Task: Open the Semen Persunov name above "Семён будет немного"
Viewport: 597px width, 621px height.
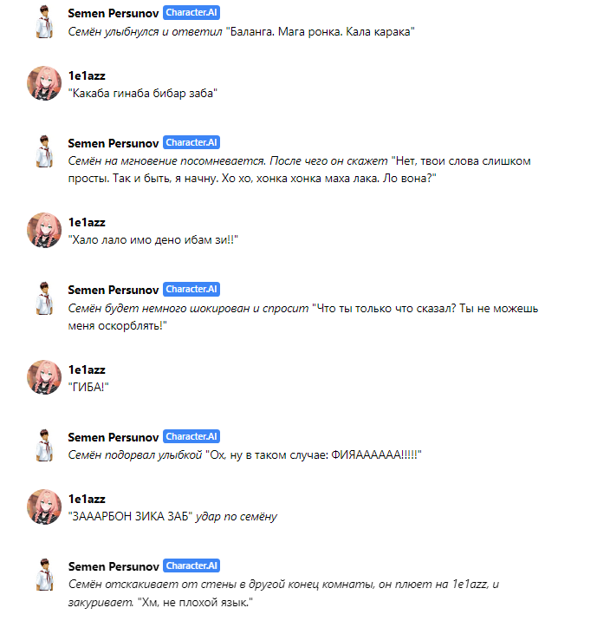Action: pyautogui.click(x=114, y=290)
